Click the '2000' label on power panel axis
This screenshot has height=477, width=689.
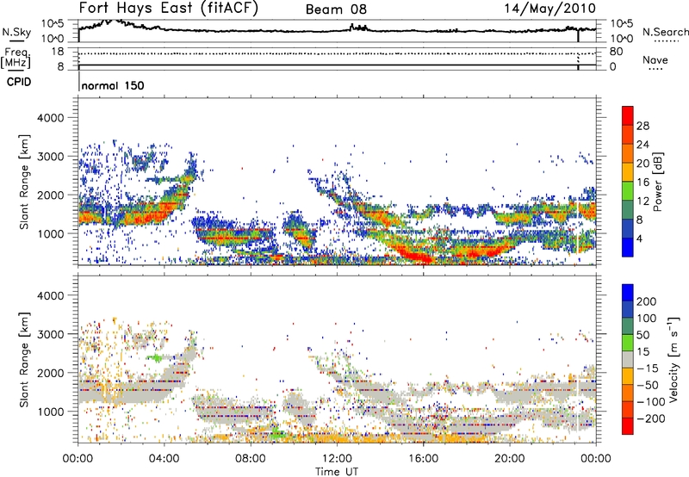point(51,195)
